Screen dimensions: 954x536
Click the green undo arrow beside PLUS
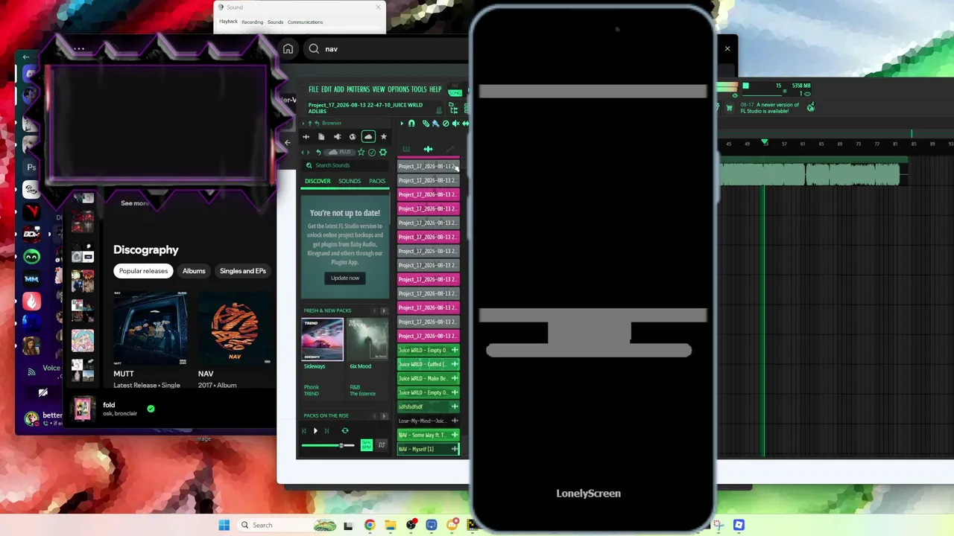318,152
